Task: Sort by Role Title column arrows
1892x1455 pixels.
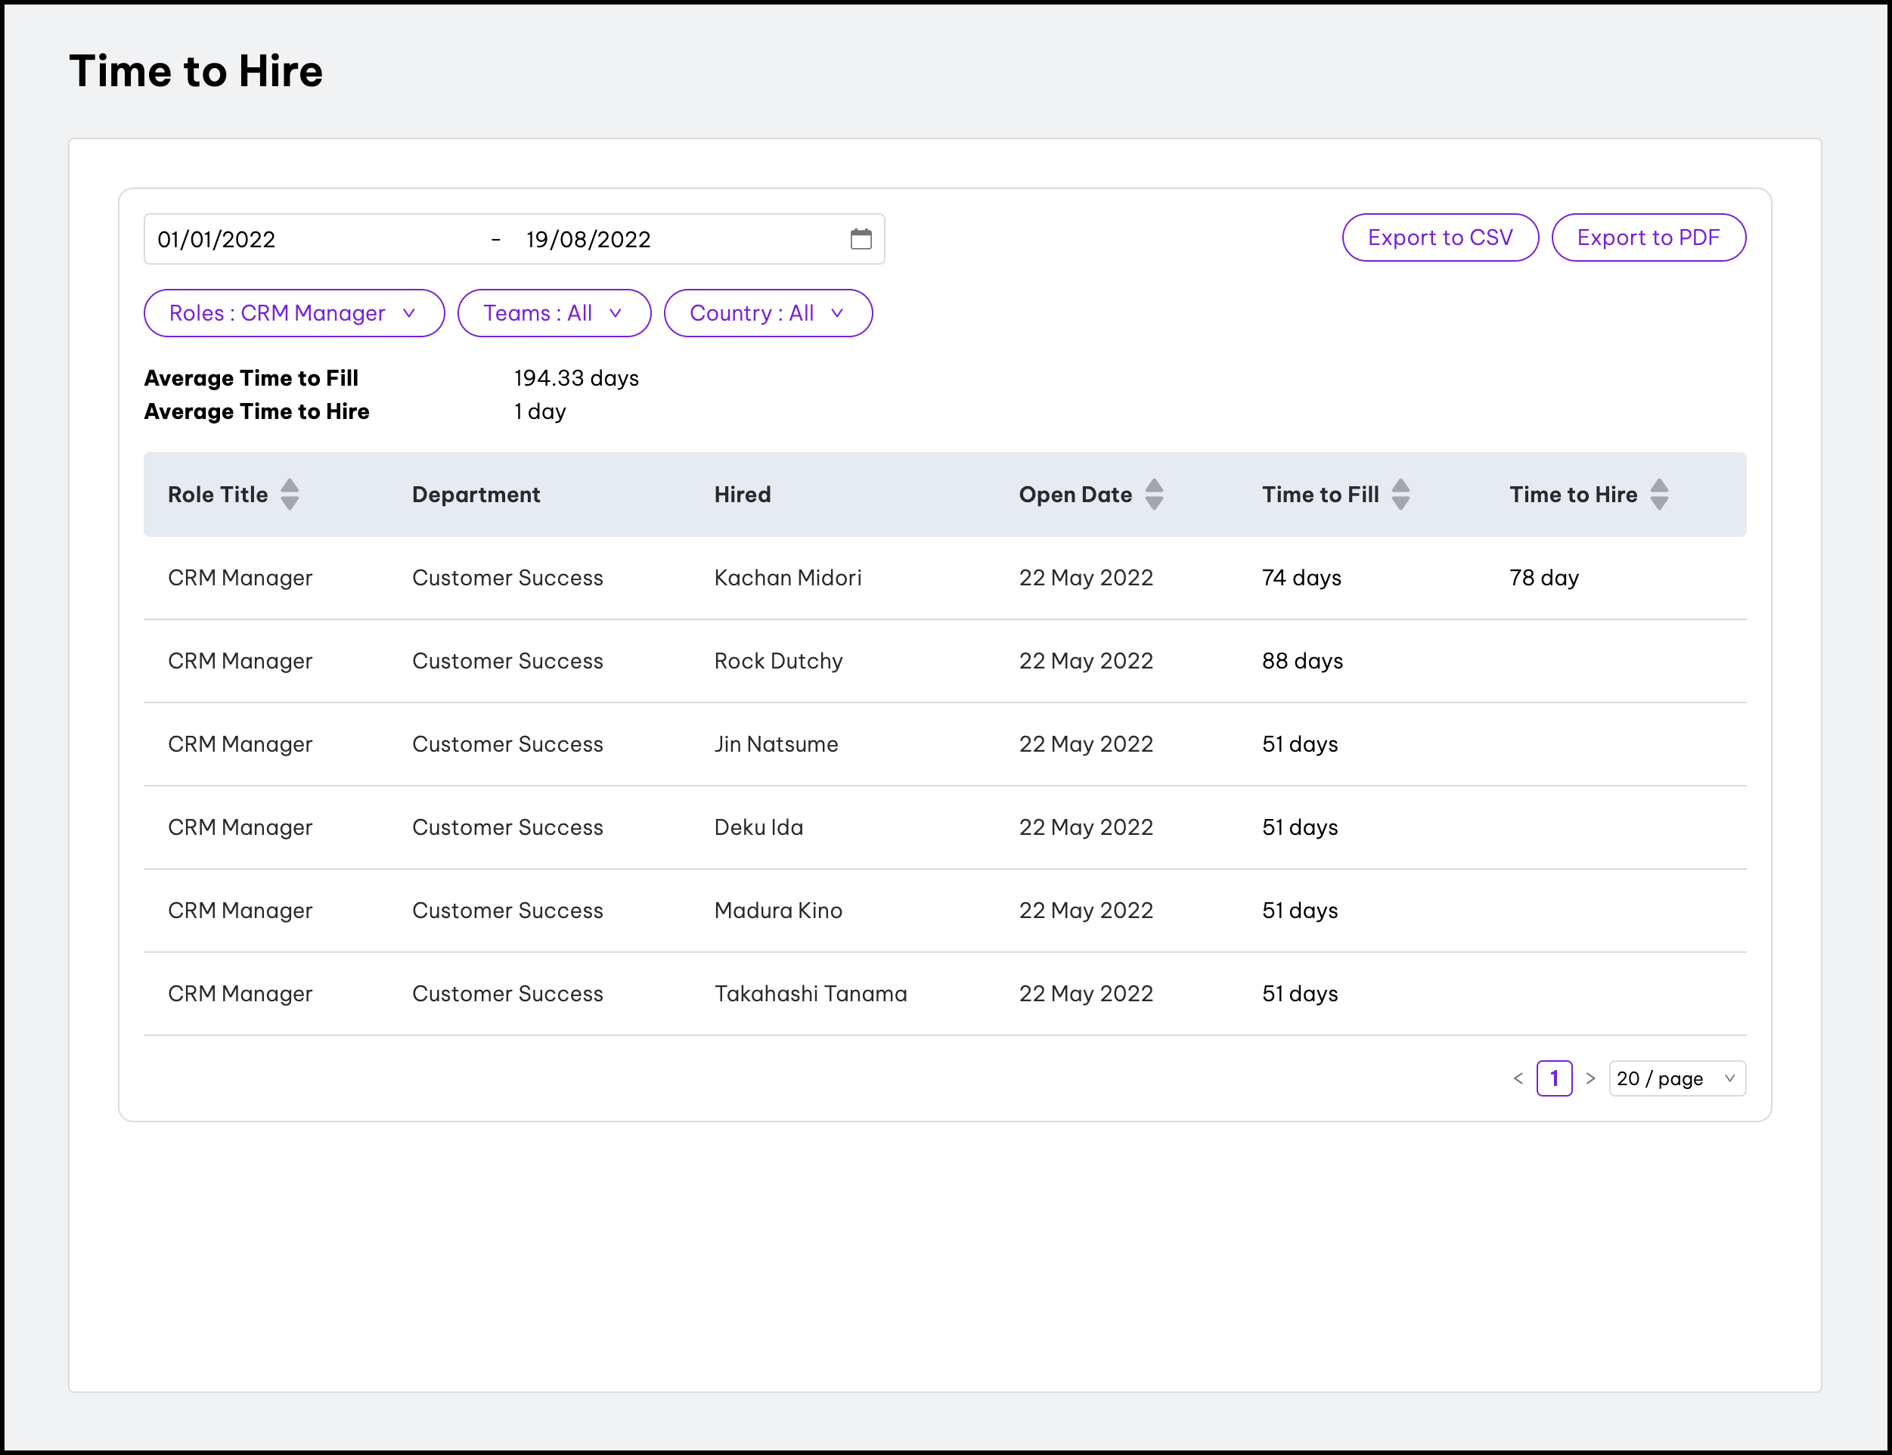Action: pyautogui.click(x=290, y=495)
